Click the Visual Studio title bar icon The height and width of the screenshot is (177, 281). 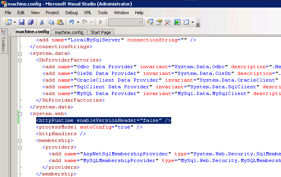4,4
